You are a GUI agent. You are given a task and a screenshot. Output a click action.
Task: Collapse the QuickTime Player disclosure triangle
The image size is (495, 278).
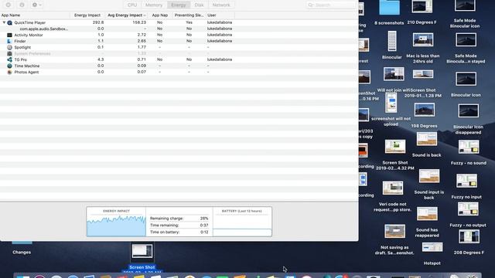[x=4, y=22]
